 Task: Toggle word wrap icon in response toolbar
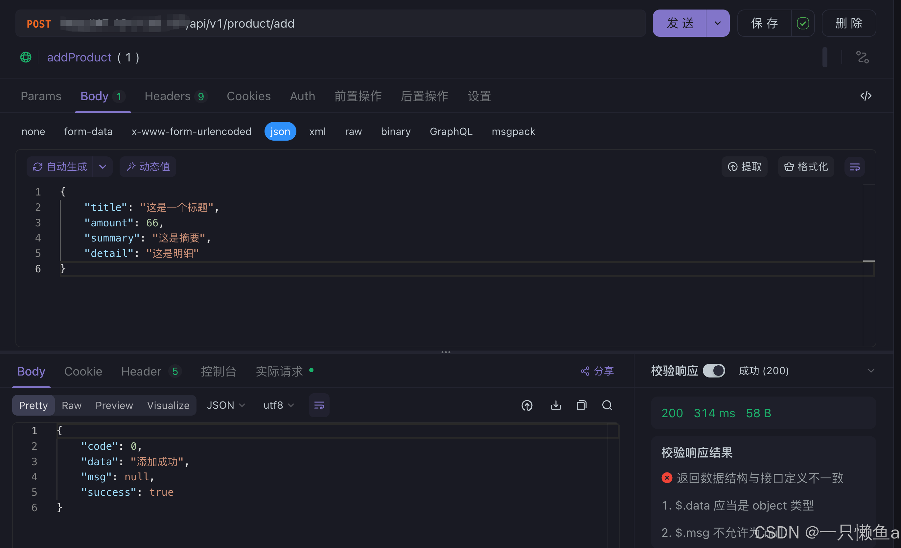[x=319, y=405]
